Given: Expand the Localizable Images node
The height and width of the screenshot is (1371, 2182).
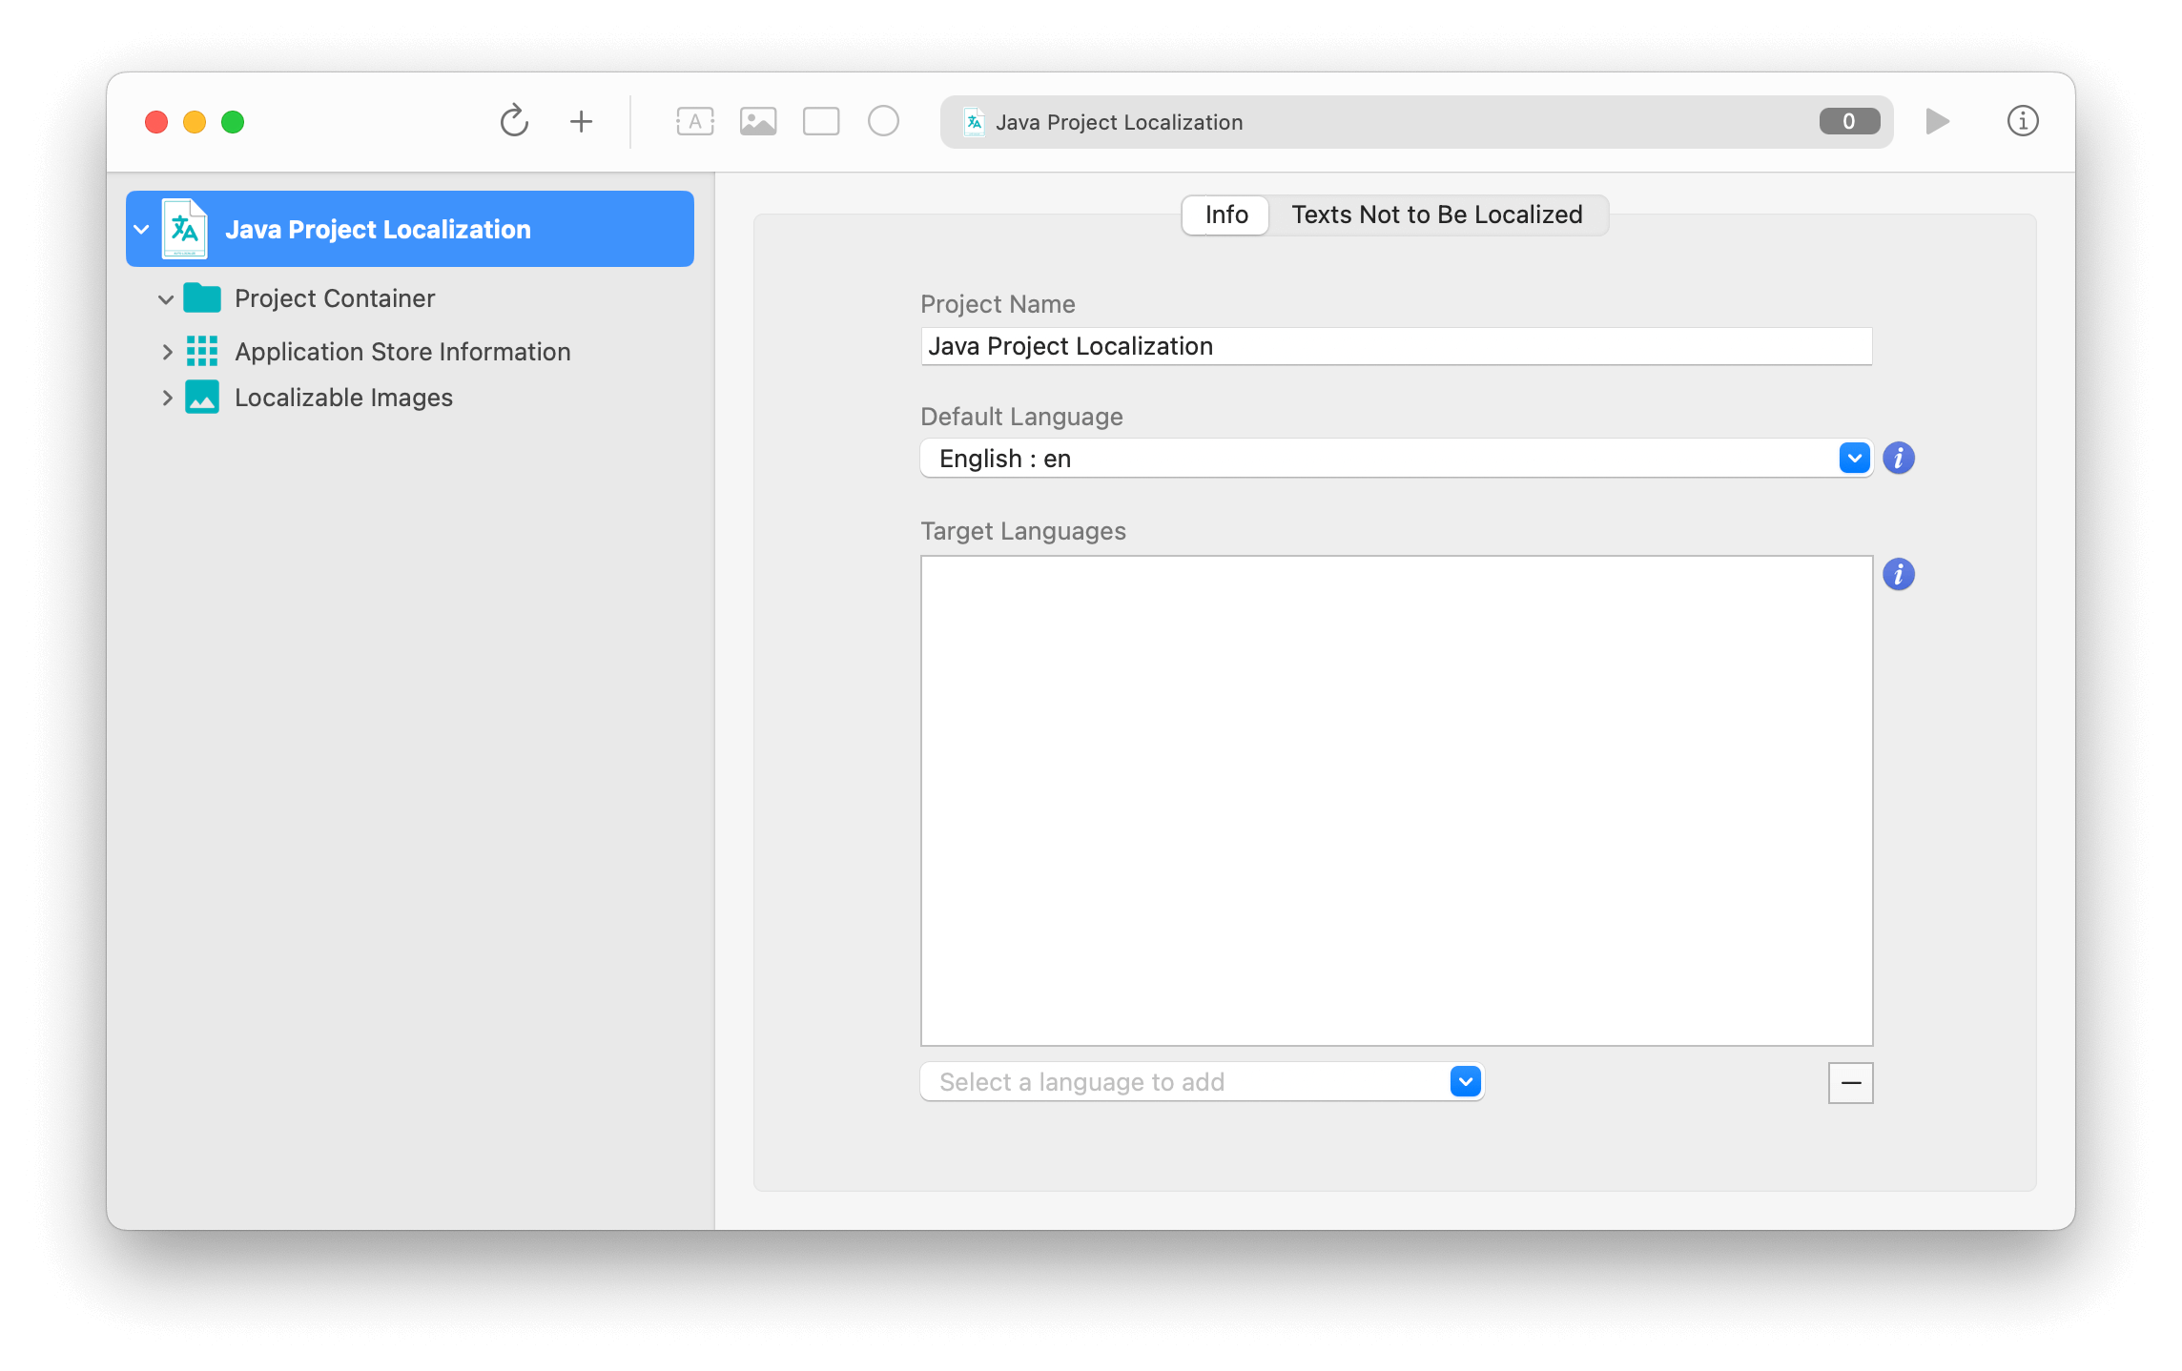Looking at the screenshot, I should coord(167,398).
